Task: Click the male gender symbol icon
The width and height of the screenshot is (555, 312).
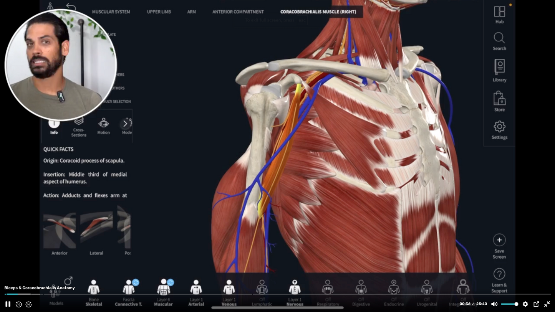Action: coord(68,281)
